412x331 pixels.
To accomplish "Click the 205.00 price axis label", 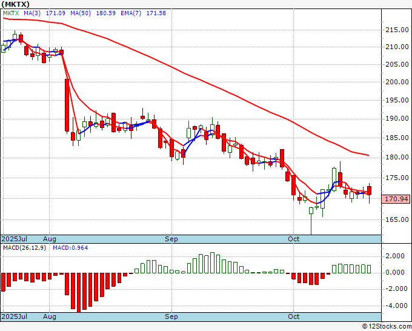I will [397, 64].
